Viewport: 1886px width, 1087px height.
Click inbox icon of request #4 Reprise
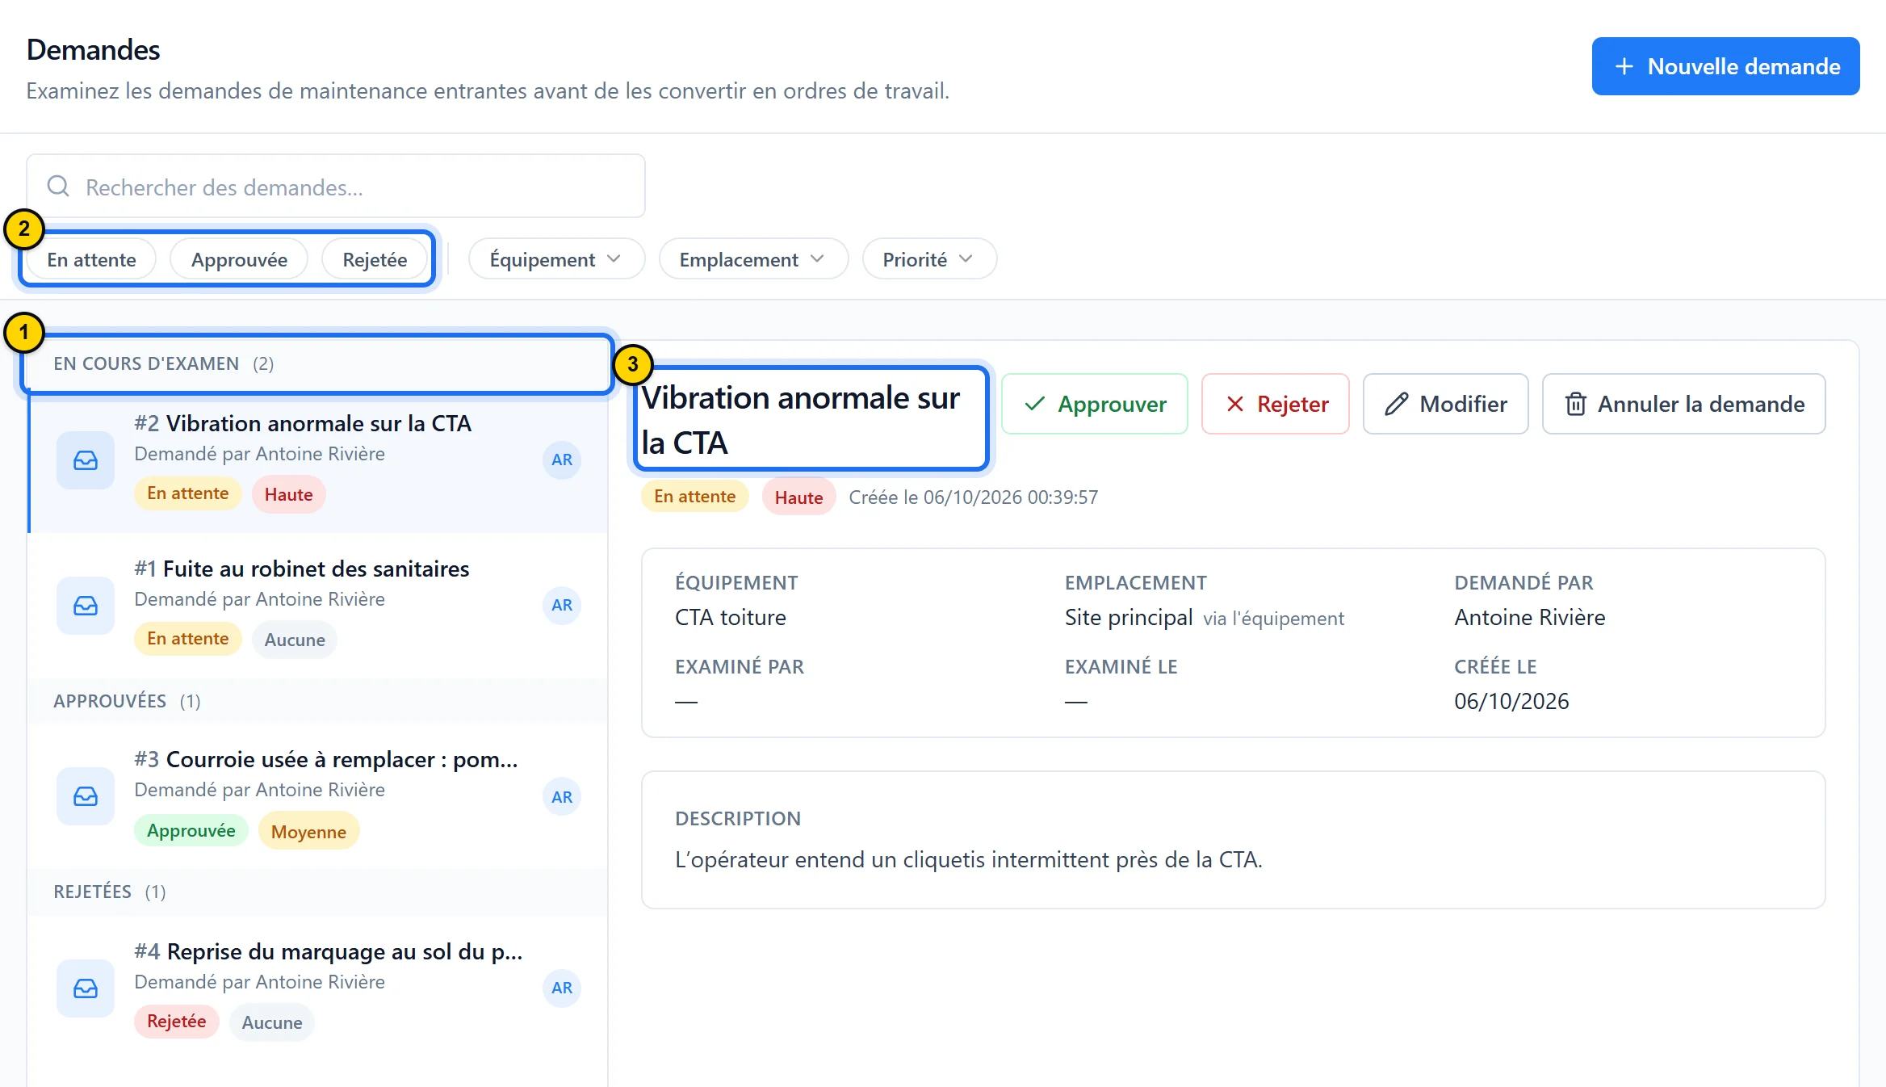[x=86, y=988]
